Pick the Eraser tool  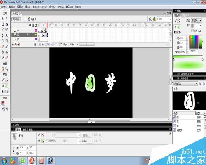(7, 57)
